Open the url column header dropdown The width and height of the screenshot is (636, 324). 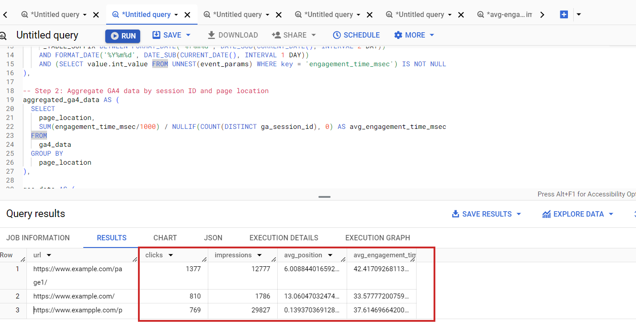click(48, 255)
